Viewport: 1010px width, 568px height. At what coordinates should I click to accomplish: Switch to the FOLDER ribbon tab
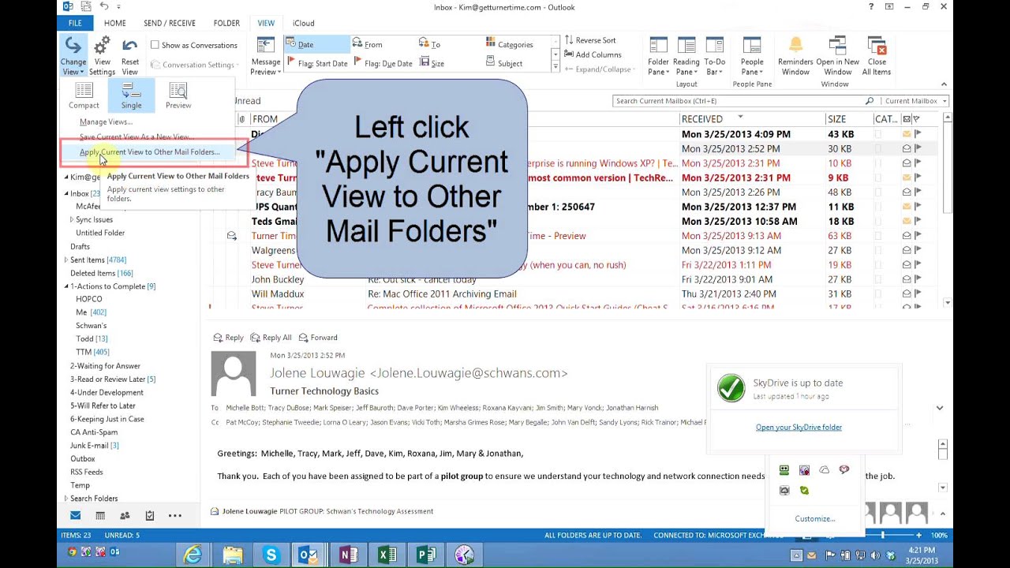click(226, 23)
